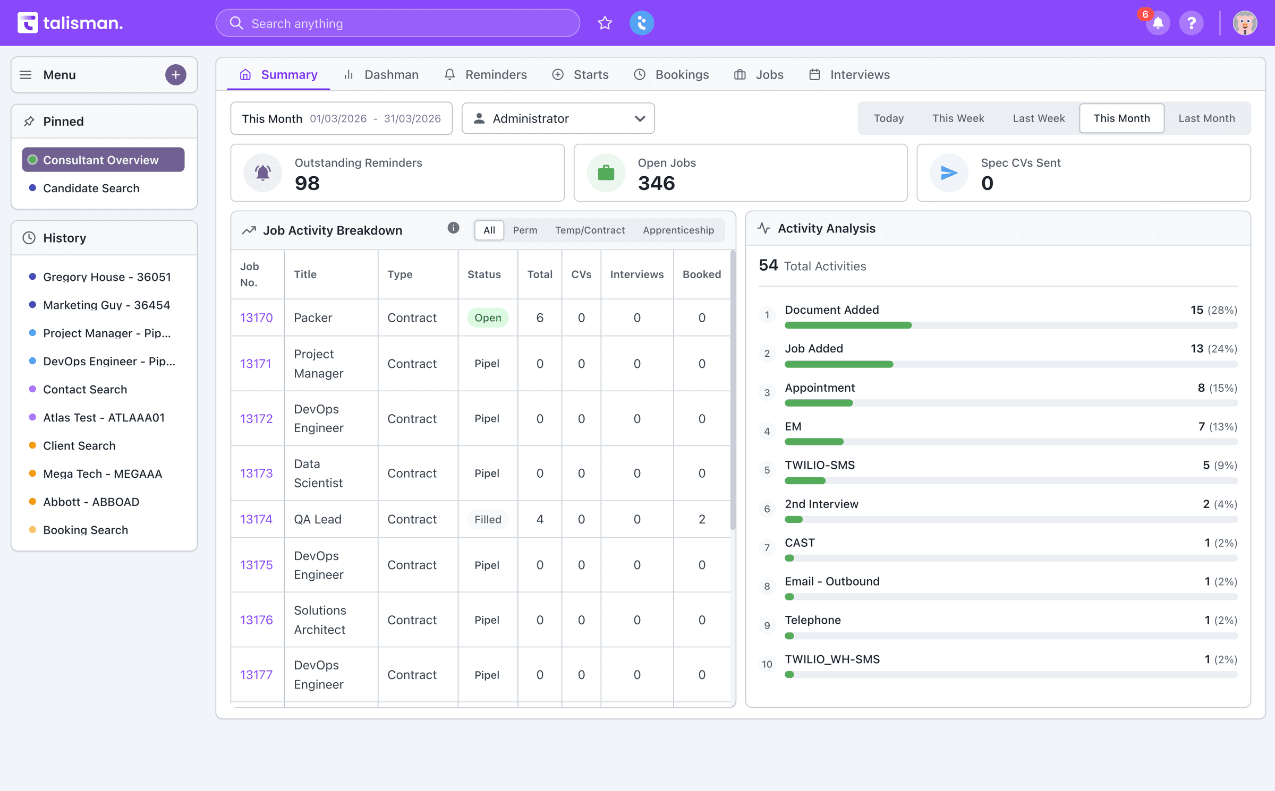Click the Talisman logo icon

coord(28,23)
